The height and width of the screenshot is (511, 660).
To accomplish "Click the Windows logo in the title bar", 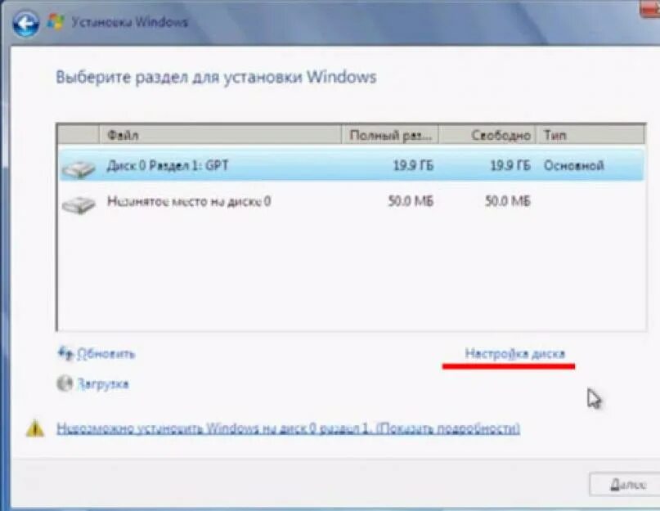I will pos(56,22).
